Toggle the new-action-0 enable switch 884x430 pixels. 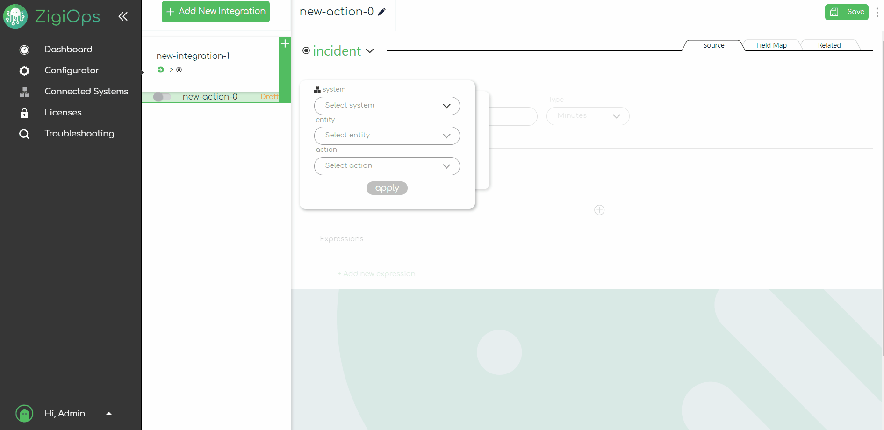(x=162, y=97)
